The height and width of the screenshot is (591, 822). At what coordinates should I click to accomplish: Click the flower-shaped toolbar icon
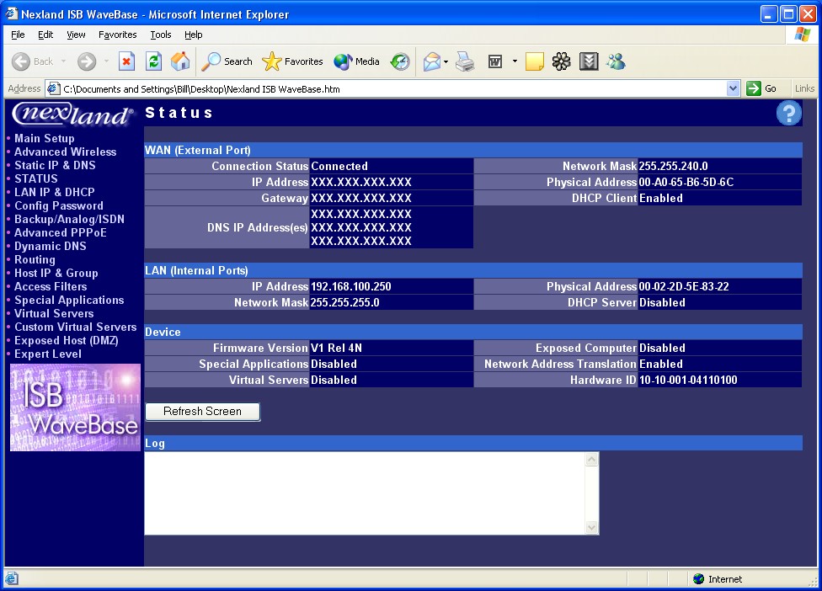click(x=562, y=61)
